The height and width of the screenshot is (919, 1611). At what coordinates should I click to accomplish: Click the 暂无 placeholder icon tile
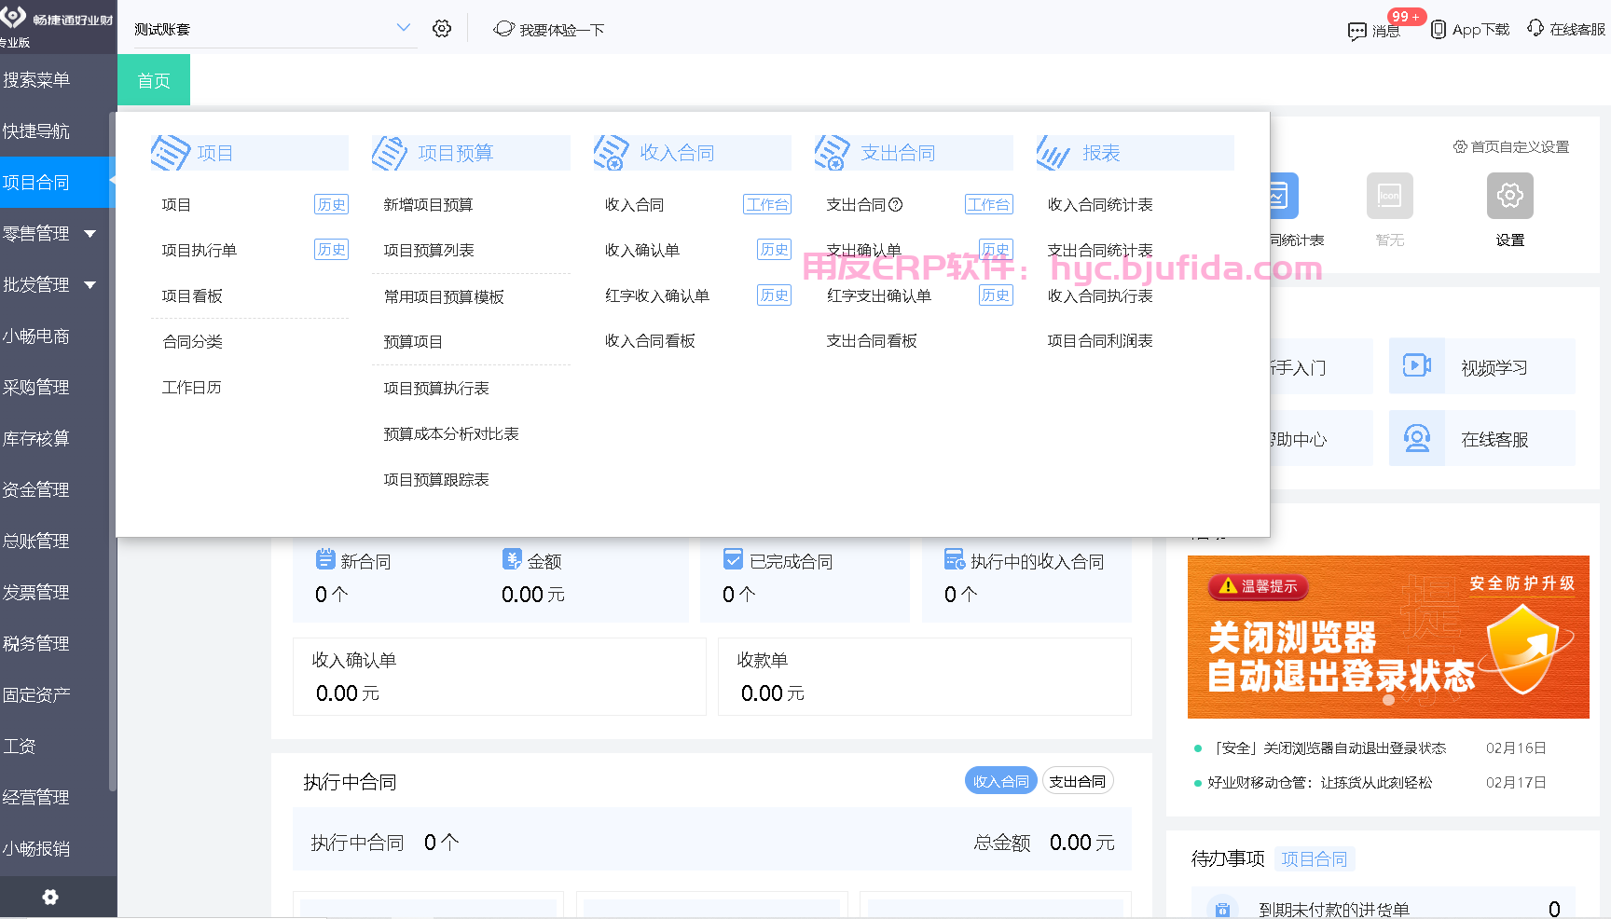click(x=1390, y=196)
